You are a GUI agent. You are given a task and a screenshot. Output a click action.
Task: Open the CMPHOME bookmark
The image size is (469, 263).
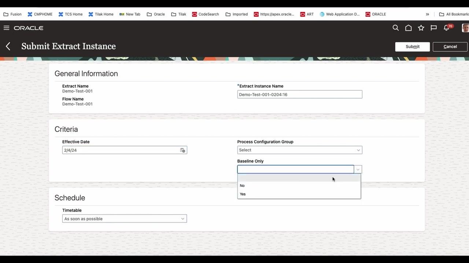click(40, 14)
